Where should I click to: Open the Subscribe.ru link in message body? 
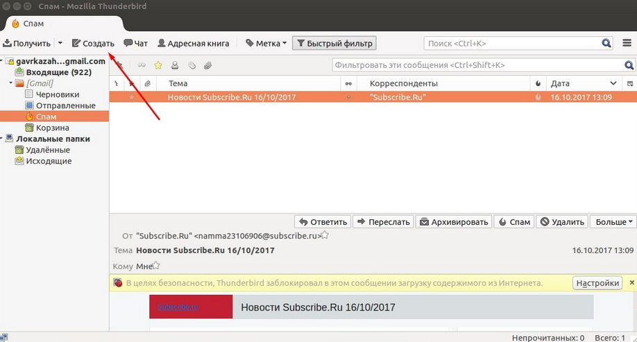(x=178, y=307)
